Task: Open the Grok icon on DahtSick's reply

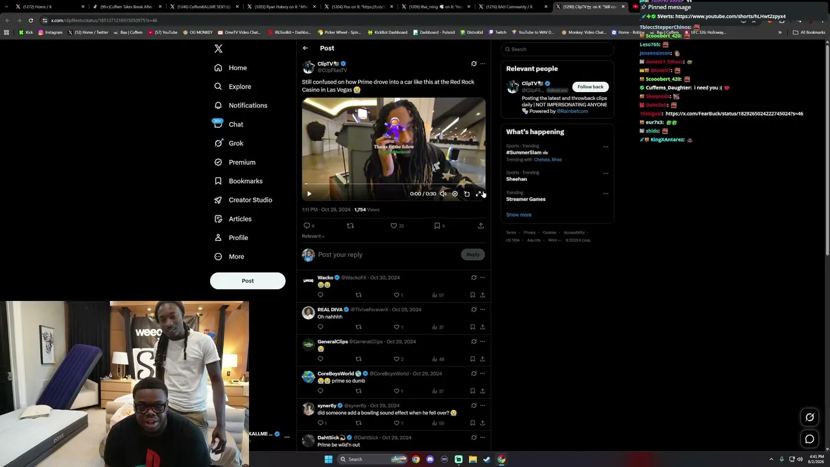Action: pyautogui.click(x=474, y=438)
